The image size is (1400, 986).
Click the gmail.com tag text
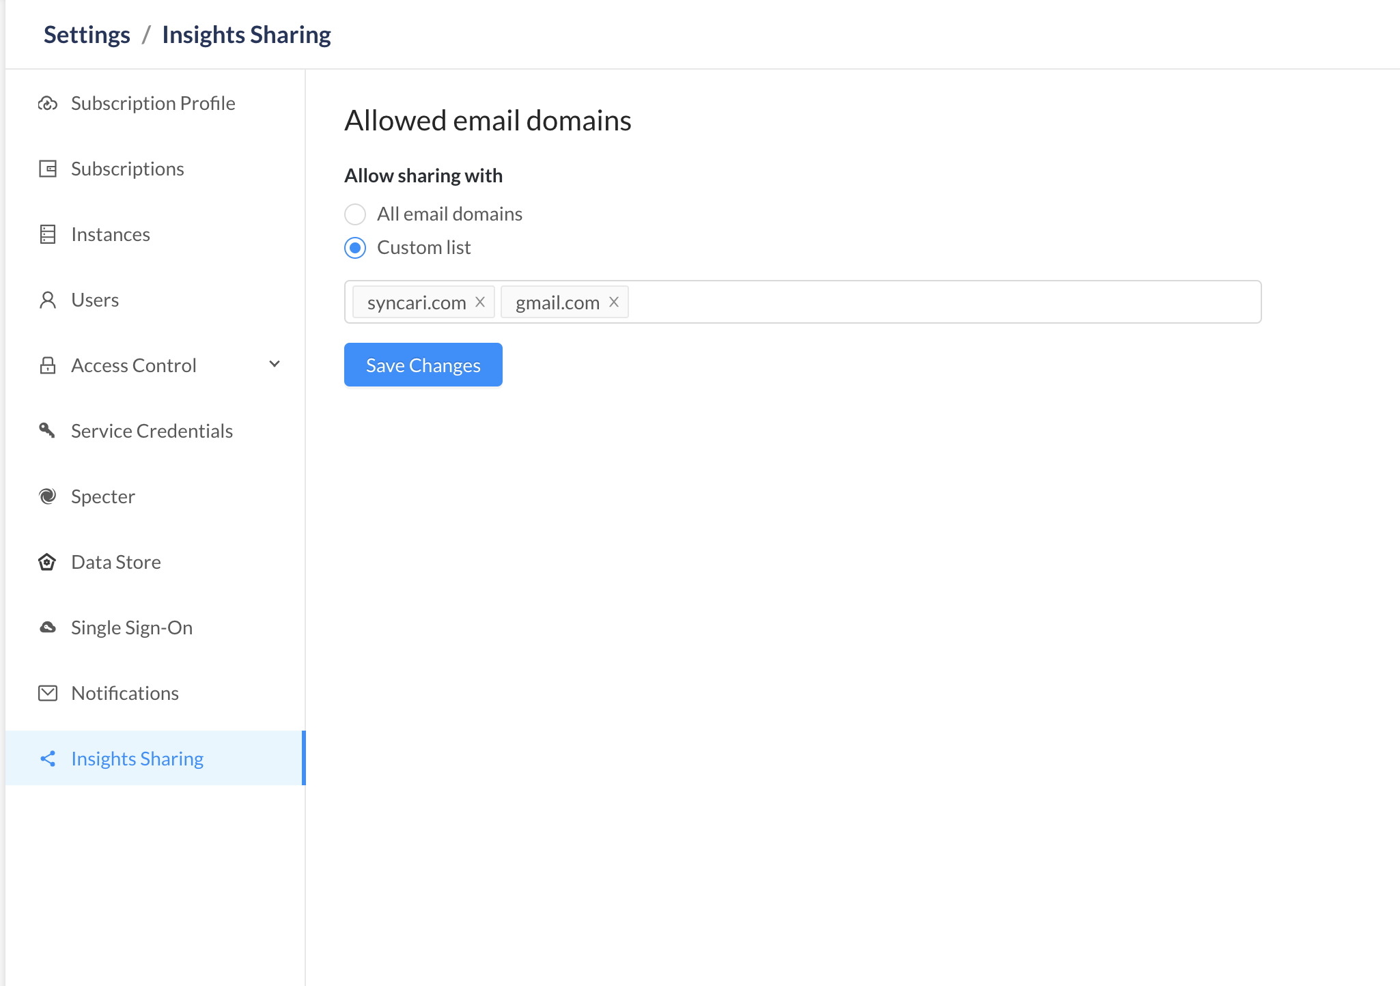coord(557,302)
